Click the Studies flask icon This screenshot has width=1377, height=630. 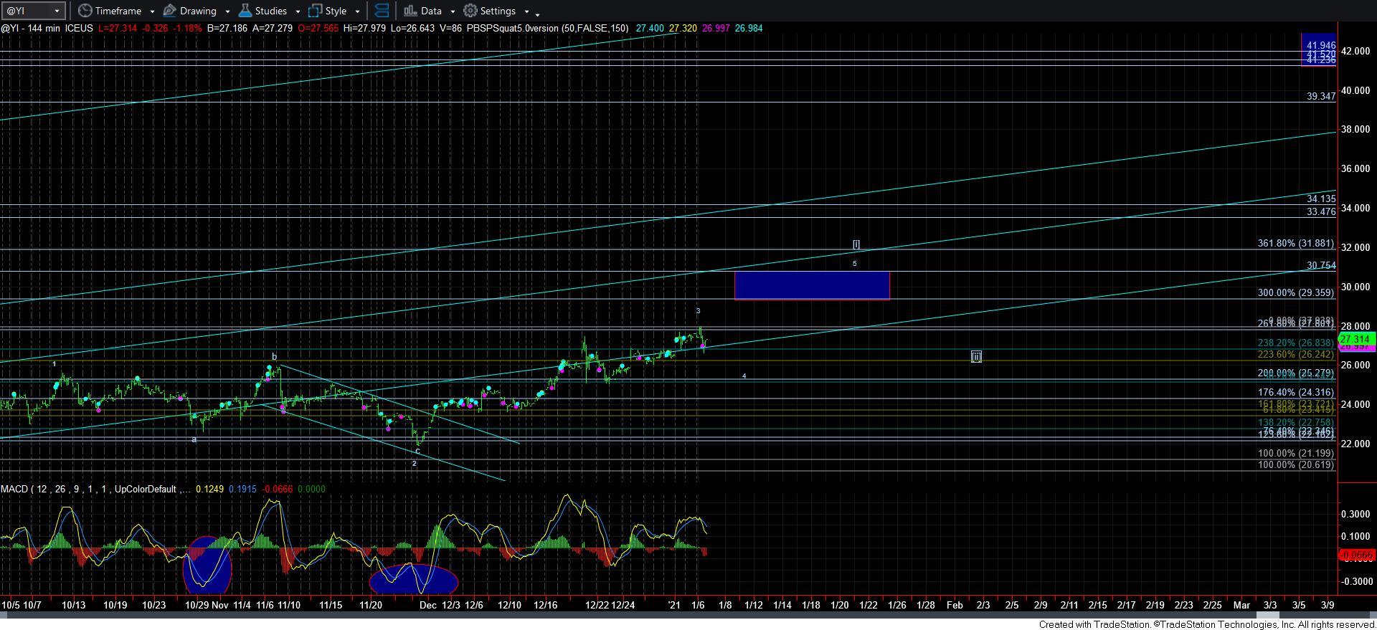tap(245, 11)
